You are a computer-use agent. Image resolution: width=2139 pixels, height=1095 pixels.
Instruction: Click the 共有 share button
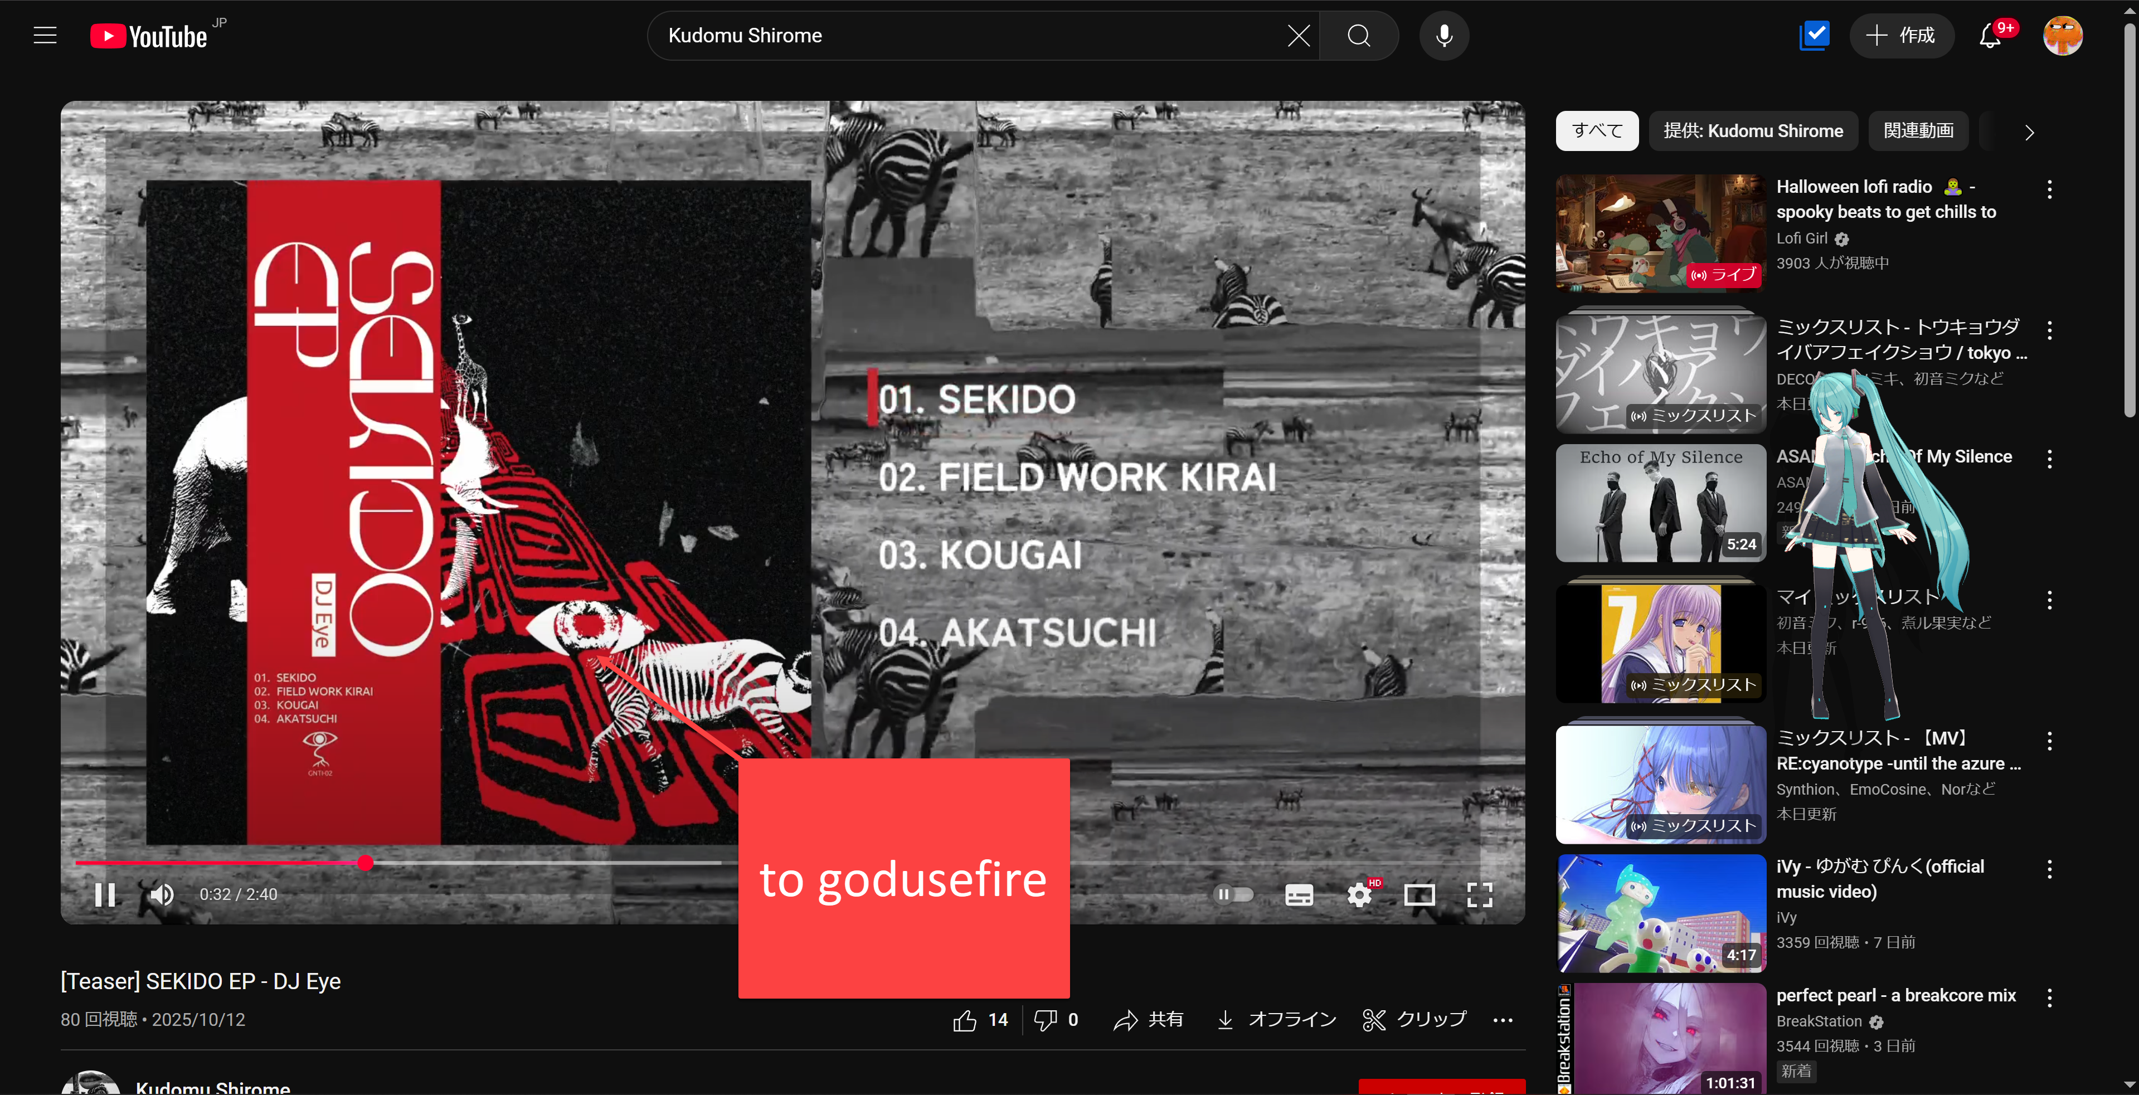click(1149, 1019)
